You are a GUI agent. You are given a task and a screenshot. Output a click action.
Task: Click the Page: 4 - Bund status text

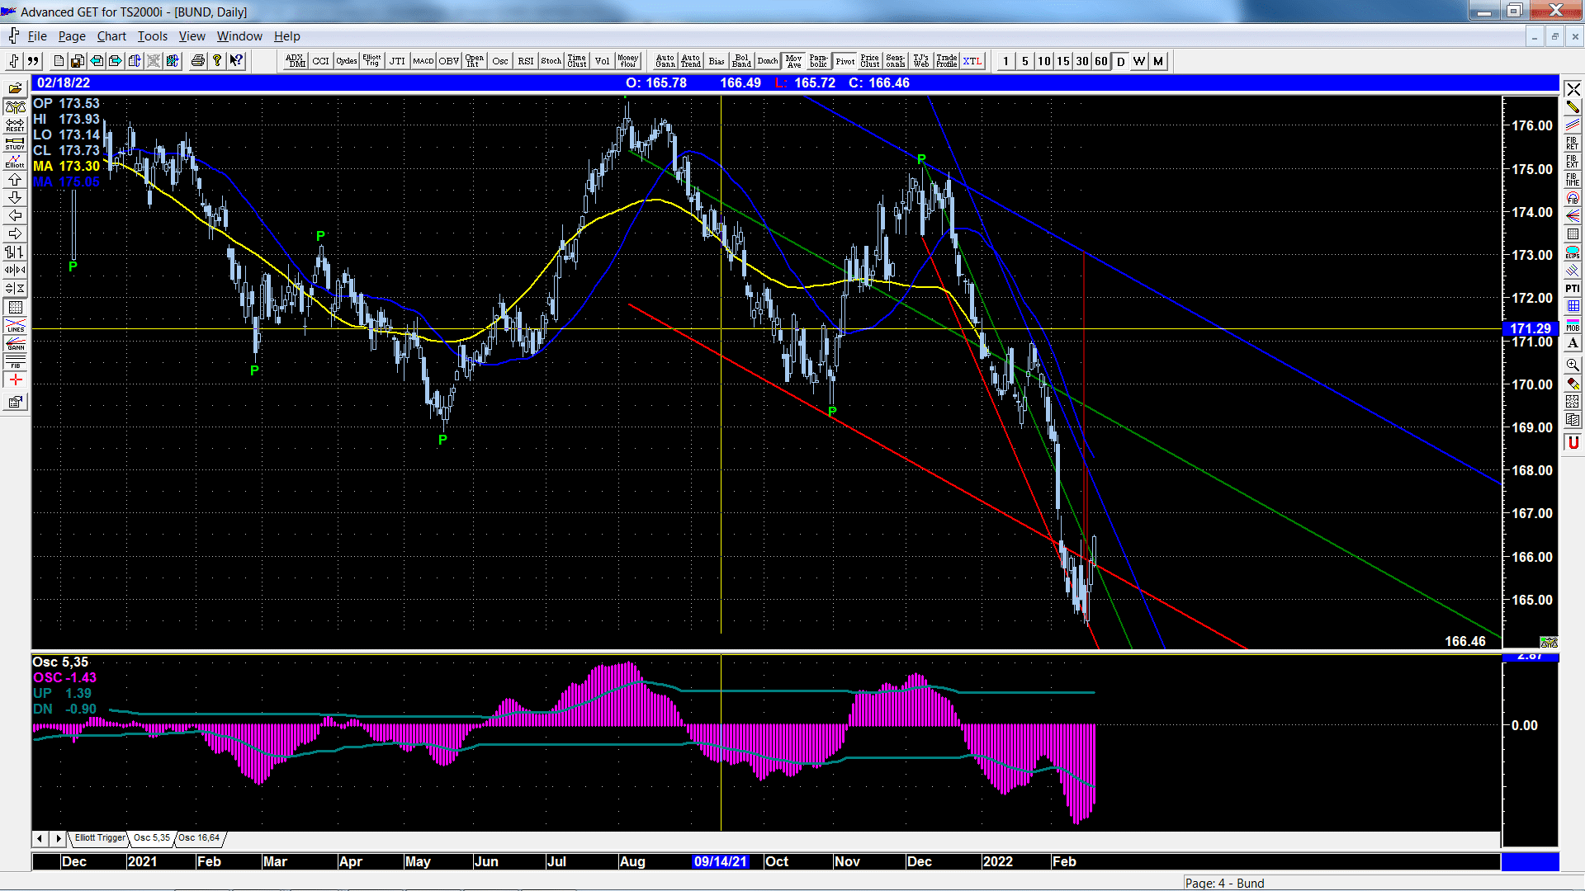[x=1224, y=883]
